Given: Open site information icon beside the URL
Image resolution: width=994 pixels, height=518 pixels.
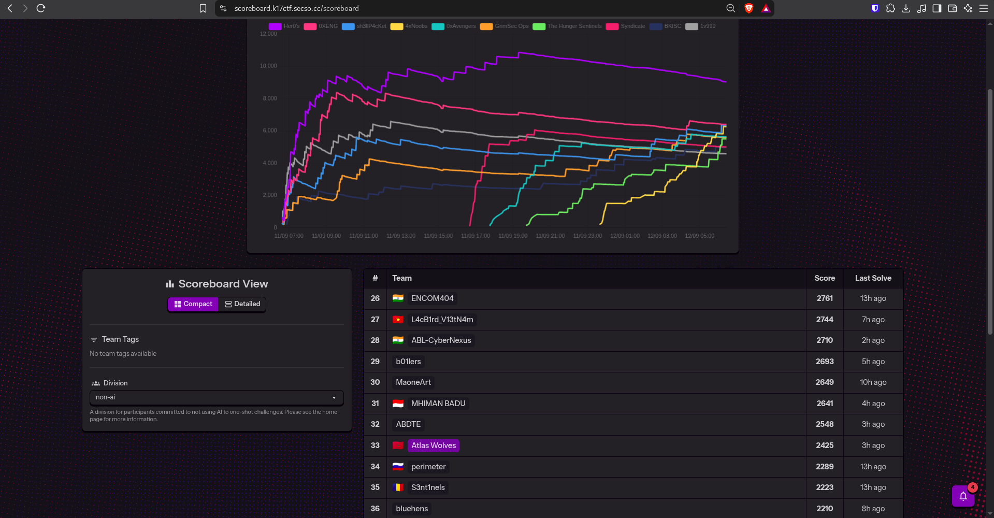Looking at the screenshot, I should point(223,8).
